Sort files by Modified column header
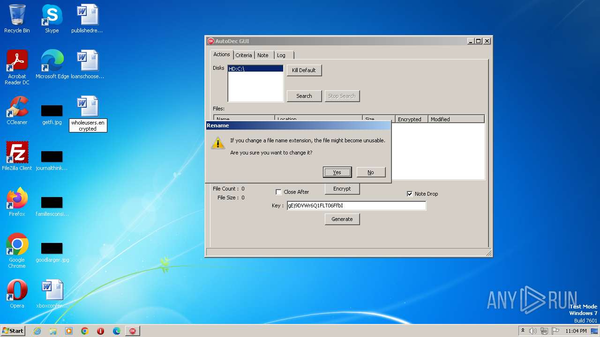The image size is (600, 337). click(x=456, y=119)
